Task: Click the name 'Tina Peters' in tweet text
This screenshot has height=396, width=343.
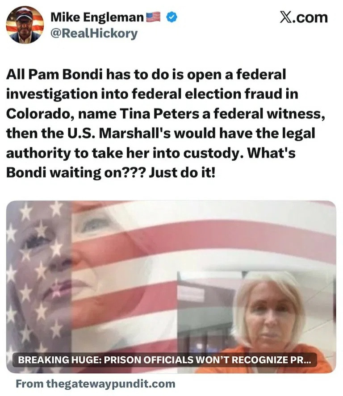Action: pyautogui.click(x=159, y=114)
